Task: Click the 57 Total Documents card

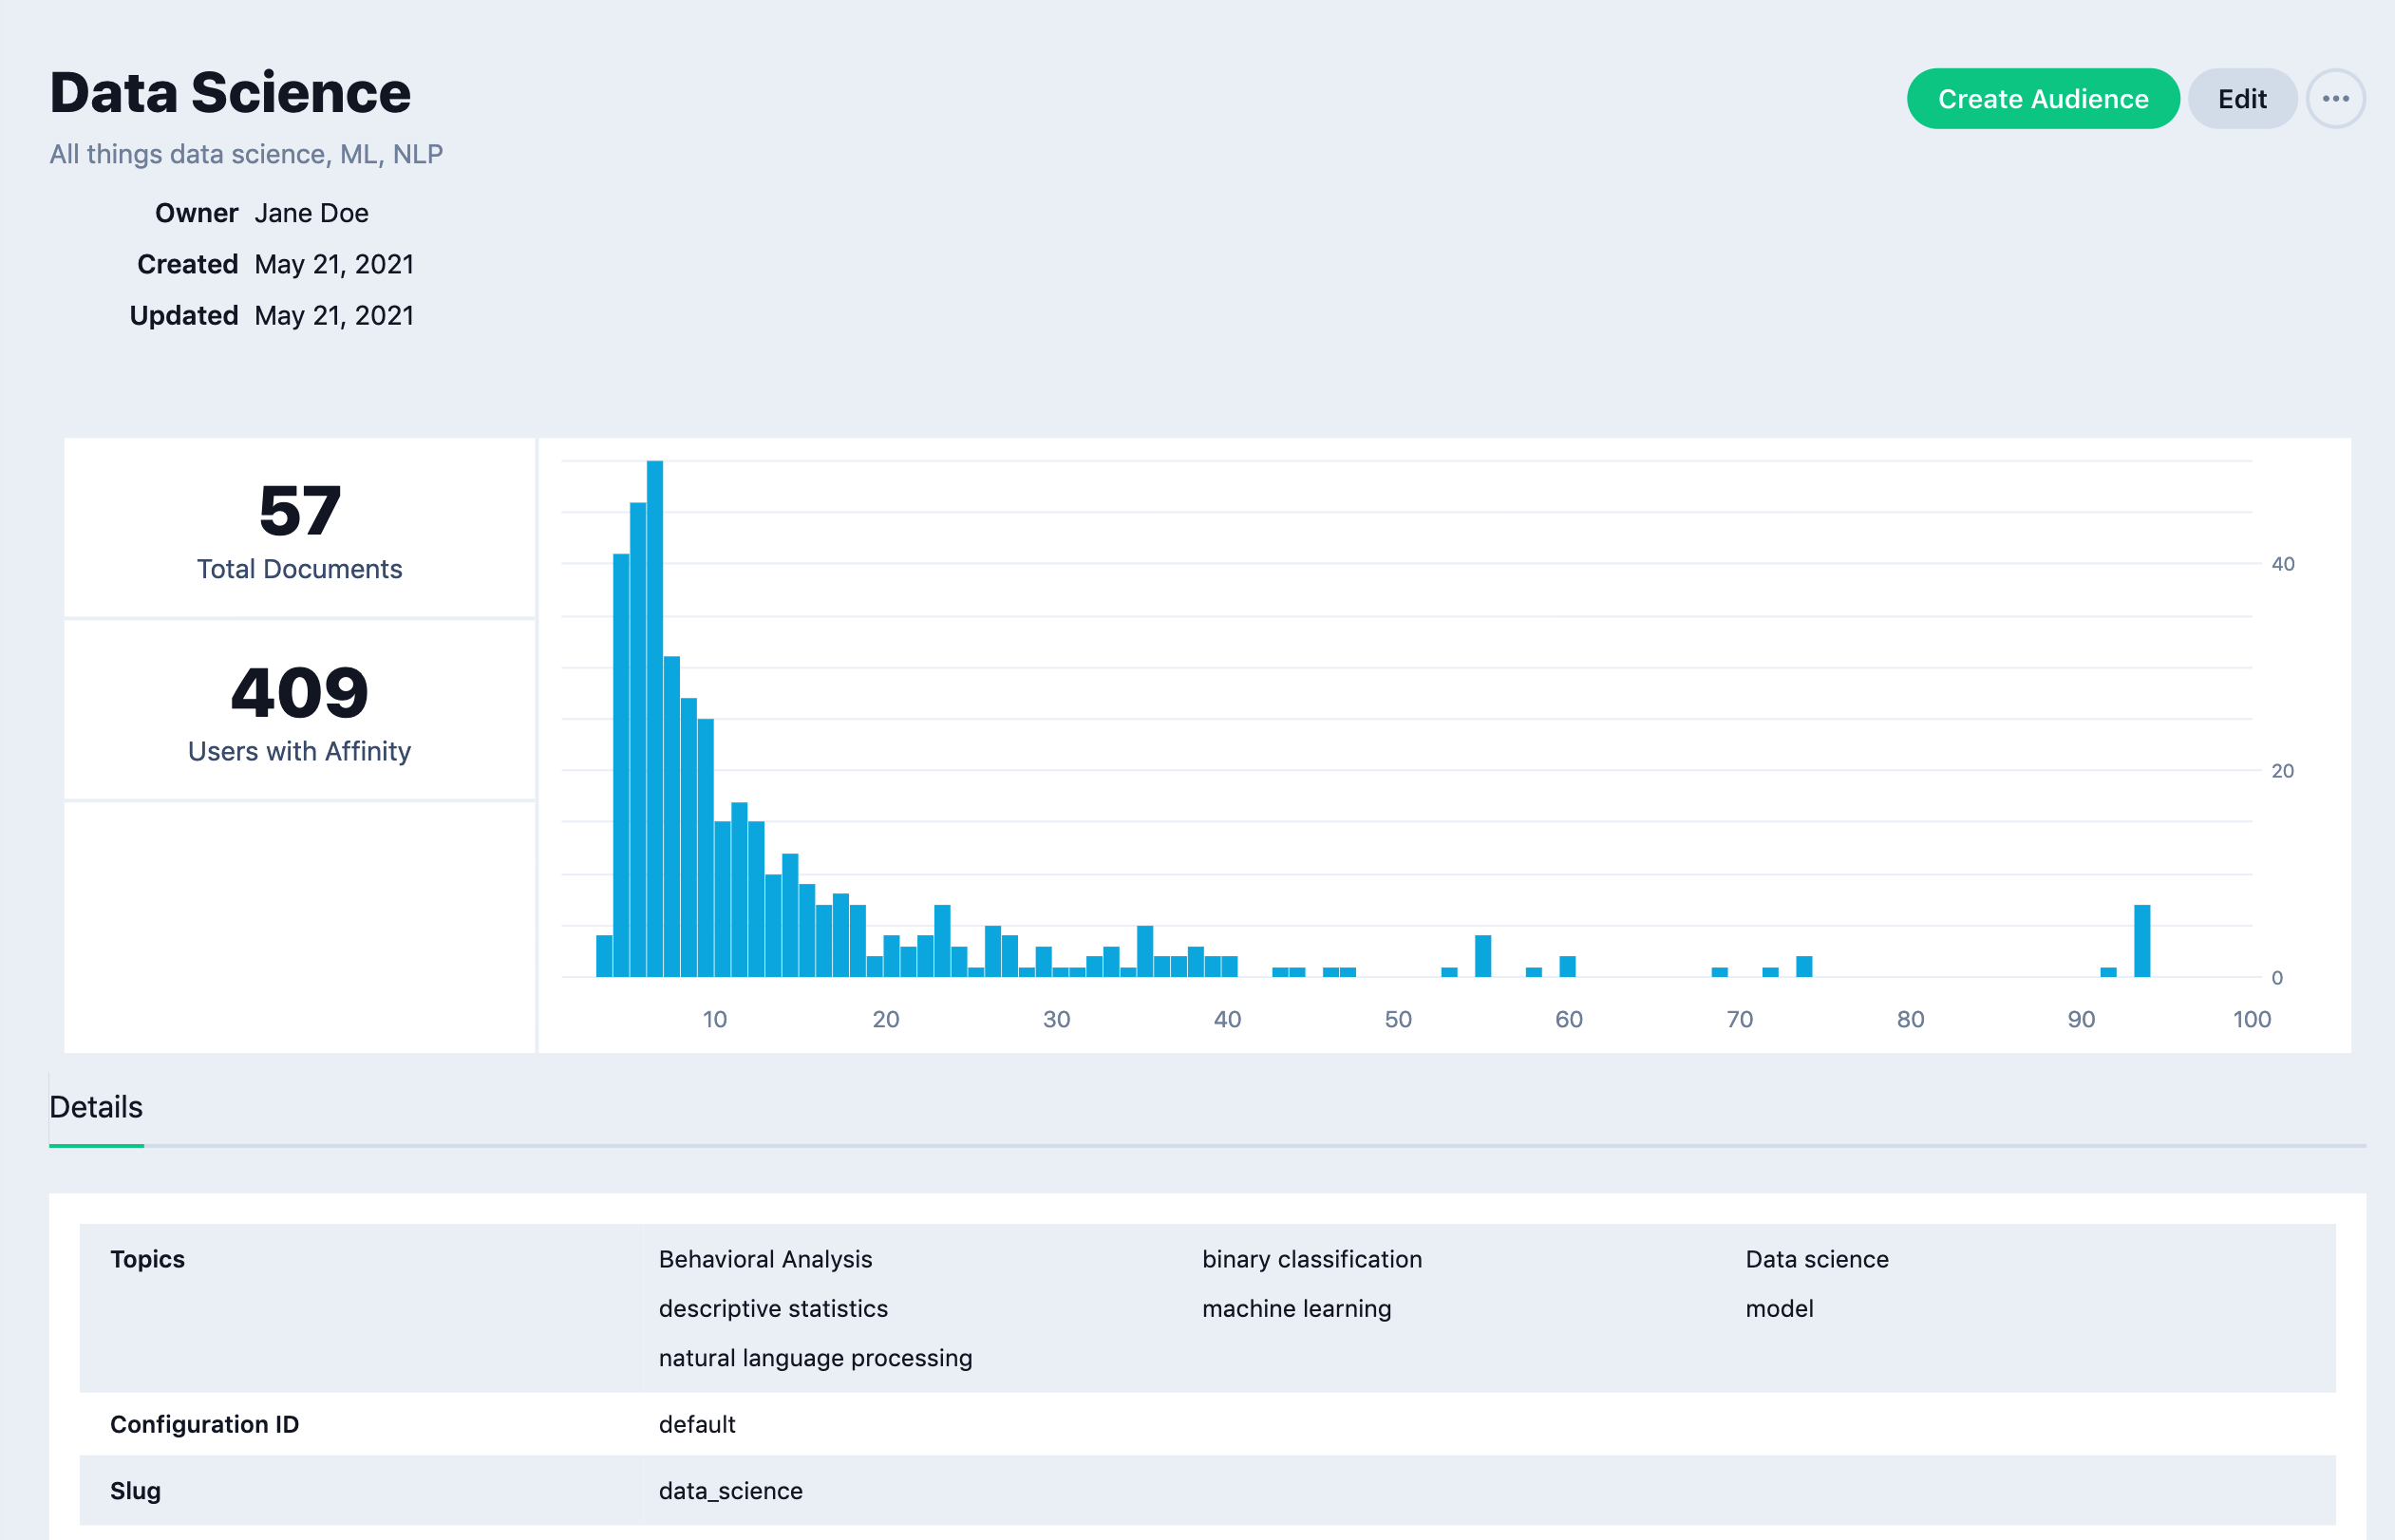Action: click(x=299, y=529)
